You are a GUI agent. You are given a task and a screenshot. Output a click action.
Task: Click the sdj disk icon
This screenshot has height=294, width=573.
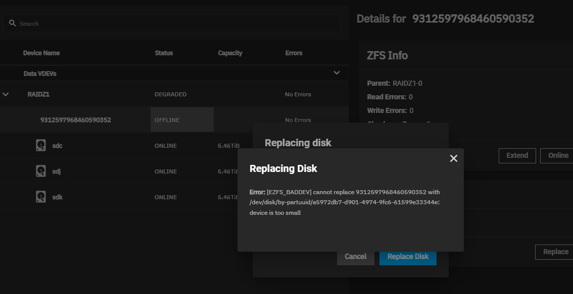pyautogui.click(x=41, y=171)
